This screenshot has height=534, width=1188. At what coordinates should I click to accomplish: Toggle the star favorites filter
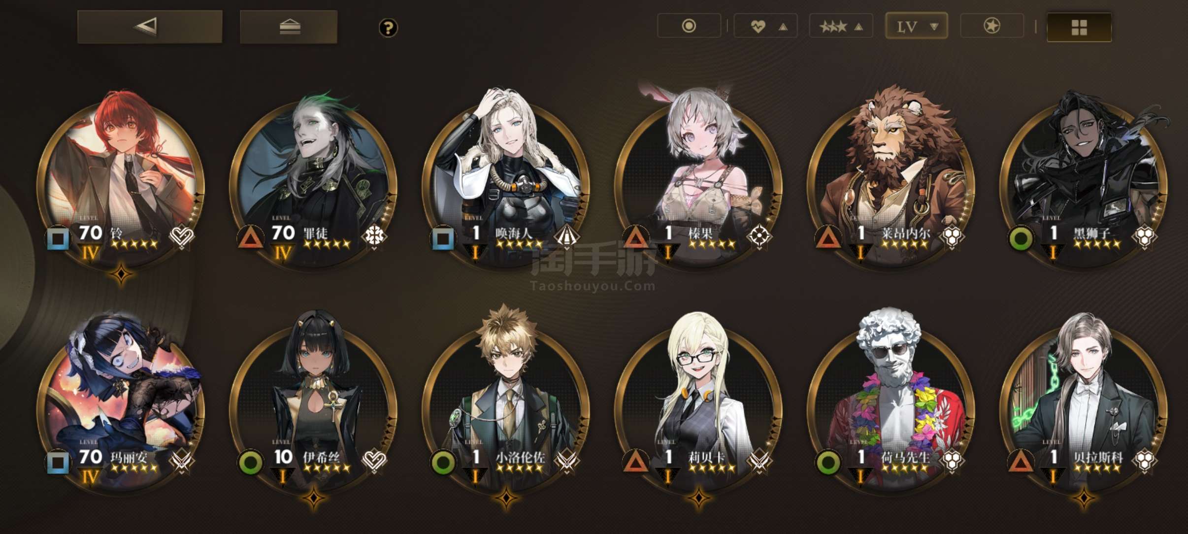992,26
